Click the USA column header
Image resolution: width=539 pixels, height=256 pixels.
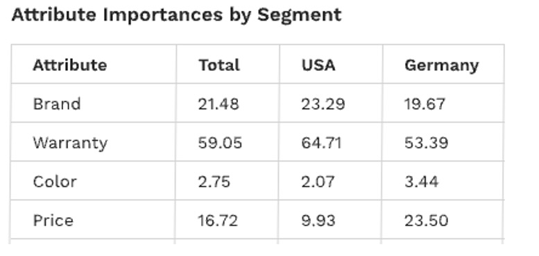point(318,65)
